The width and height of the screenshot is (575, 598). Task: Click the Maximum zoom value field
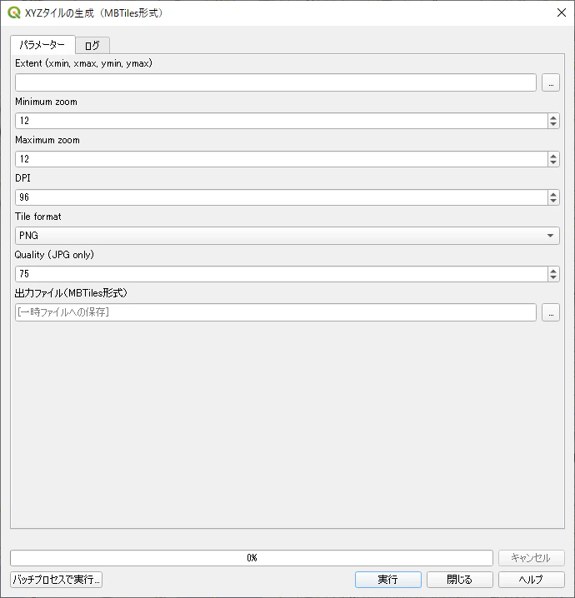(282, 158)
